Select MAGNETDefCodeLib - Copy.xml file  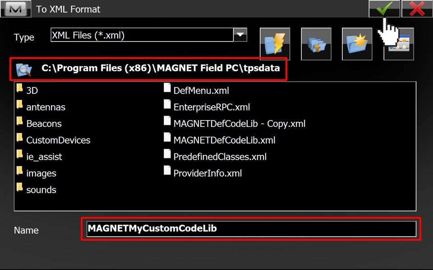pyautogui.click(x=240, y=123)
